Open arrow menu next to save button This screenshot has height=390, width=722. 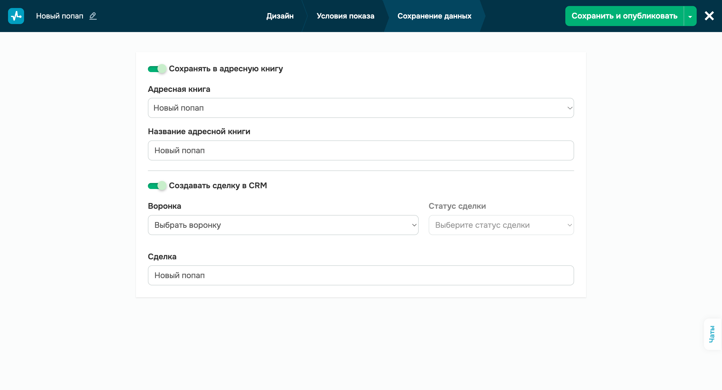pyautogui.click(x=690, y=16)
